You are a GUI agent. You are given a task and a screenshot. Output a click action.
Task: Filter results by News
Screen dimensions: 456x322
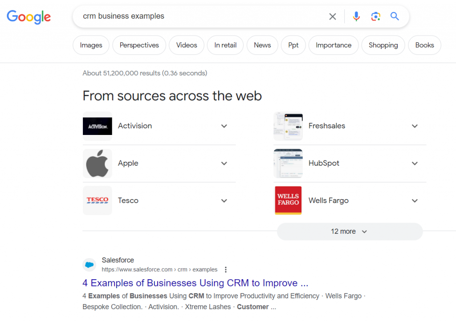pos(262,45)
